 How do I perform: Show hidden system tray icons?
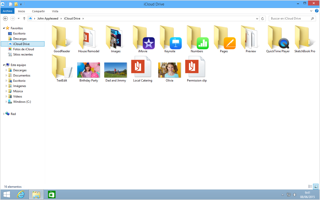pyautogui.click(x=282, y=195)
